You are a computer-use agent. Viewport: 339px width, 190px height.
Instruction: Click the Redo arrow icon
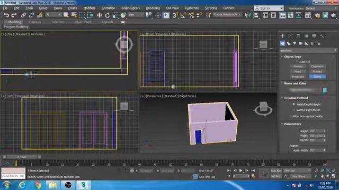pos(14,15)
